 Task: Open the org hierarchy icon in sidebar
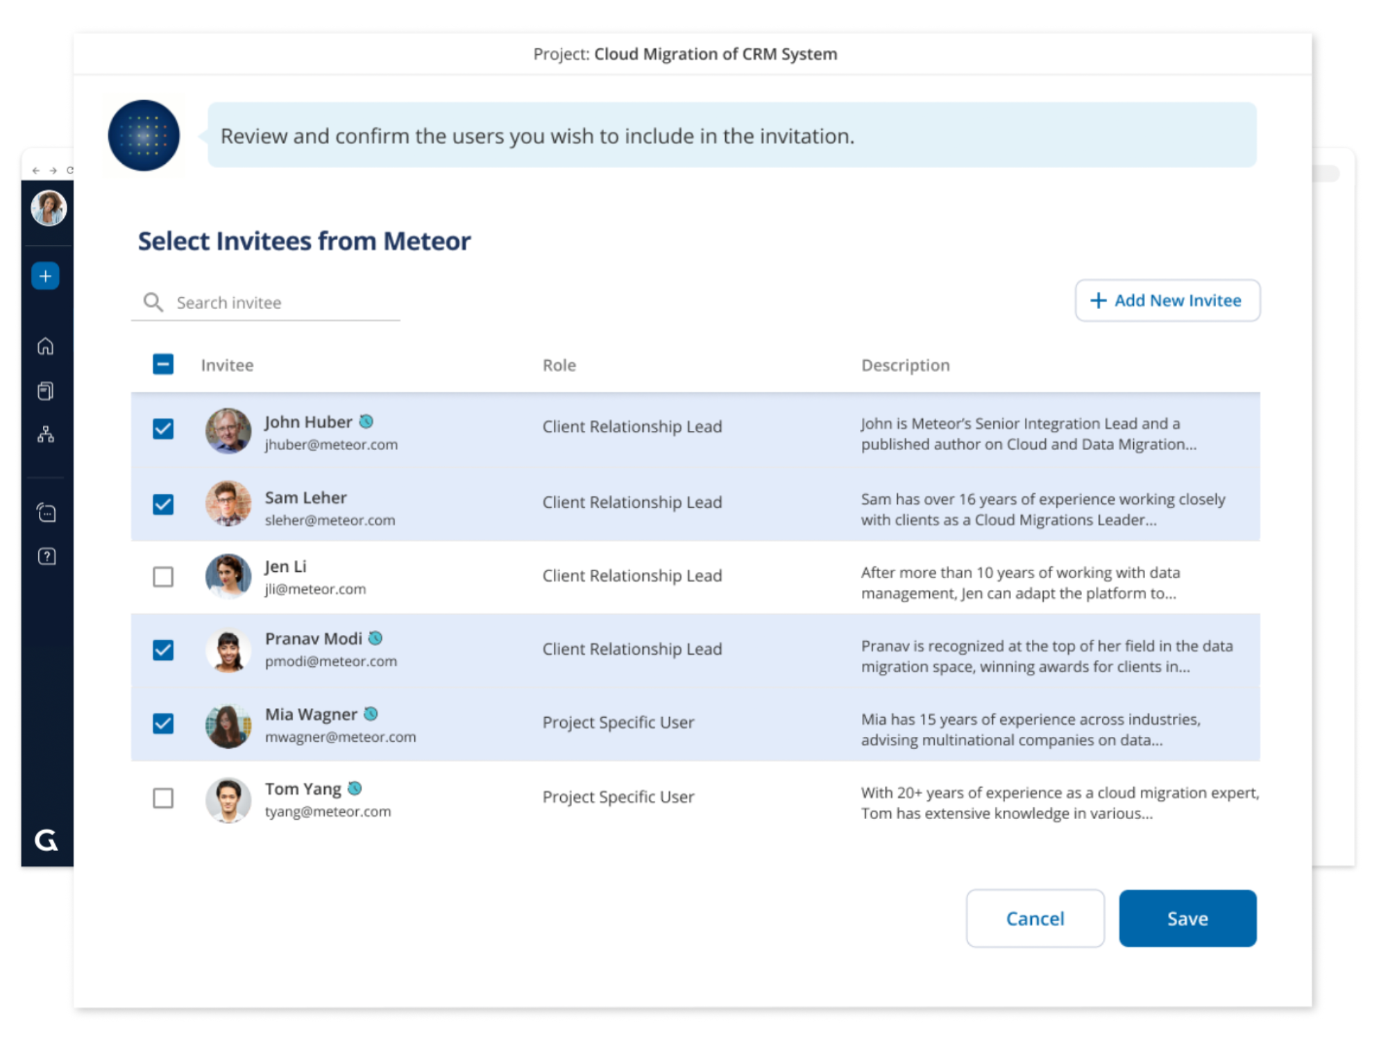pyautogui.click(x=46, y=434)
